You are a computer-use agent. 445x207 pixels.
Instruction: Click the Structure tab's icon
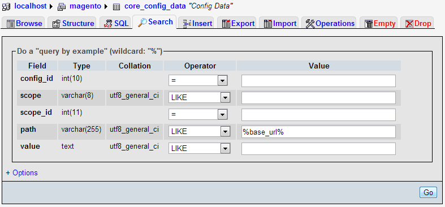57,24
